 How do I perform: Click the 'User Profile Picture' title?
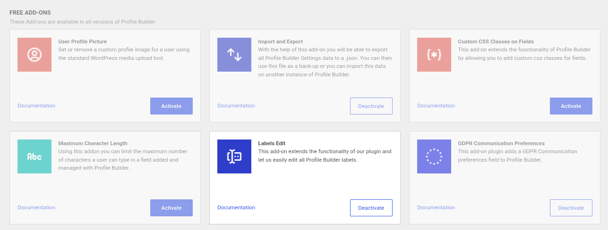(x=83, y=41)
